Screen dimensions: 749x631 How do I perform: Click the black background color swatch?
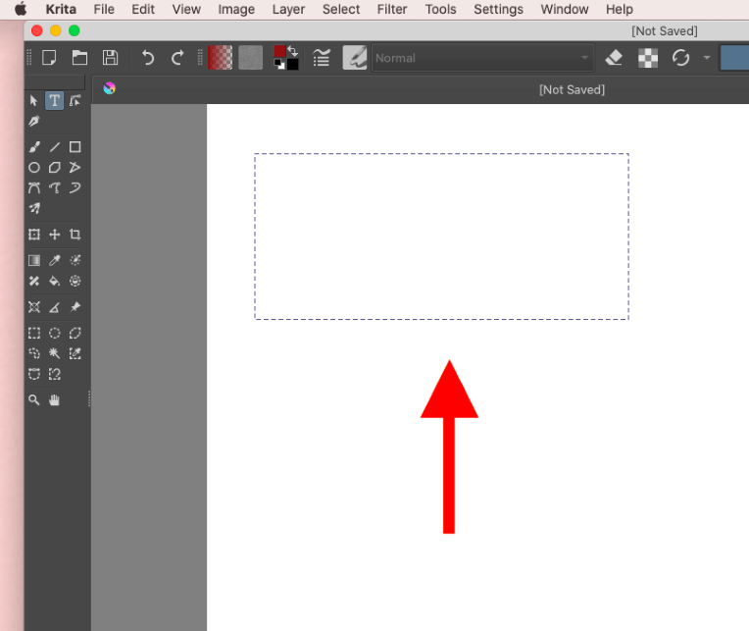(x=293, y=64)
